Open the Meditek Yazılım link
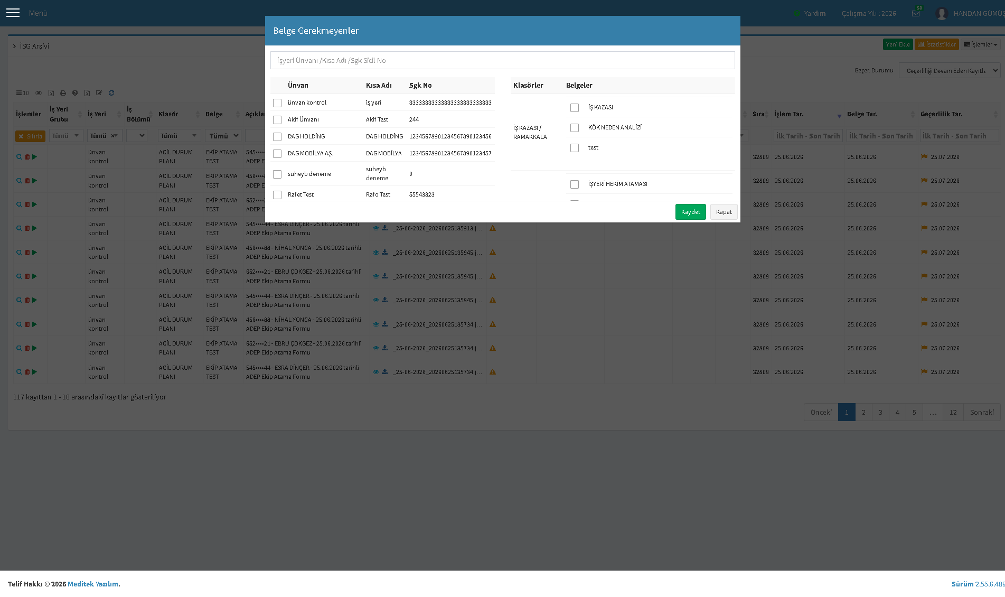 (x=93, y=584)
